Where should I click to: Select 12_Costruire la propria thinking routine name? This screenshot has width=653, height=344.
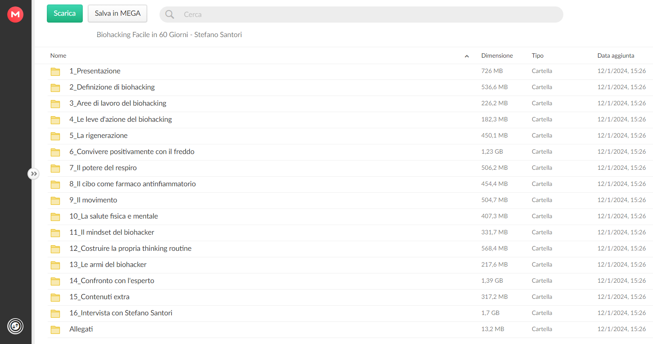130,248
